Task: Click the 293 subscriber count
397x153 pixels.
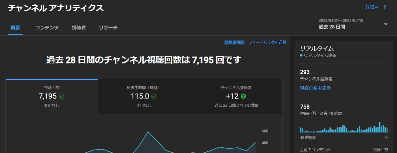Action: [304, 72]
